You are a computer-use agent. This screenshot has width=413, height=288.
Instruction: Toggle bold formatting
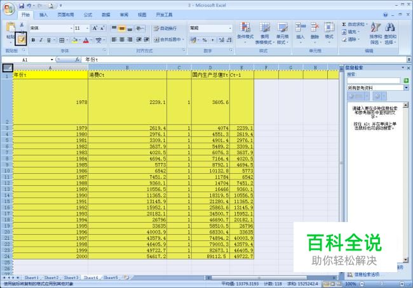33,40
